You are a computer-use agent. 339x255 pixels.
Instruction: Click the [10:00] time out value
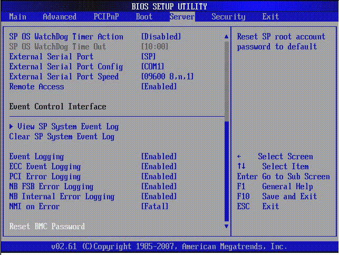coord(154,47)
